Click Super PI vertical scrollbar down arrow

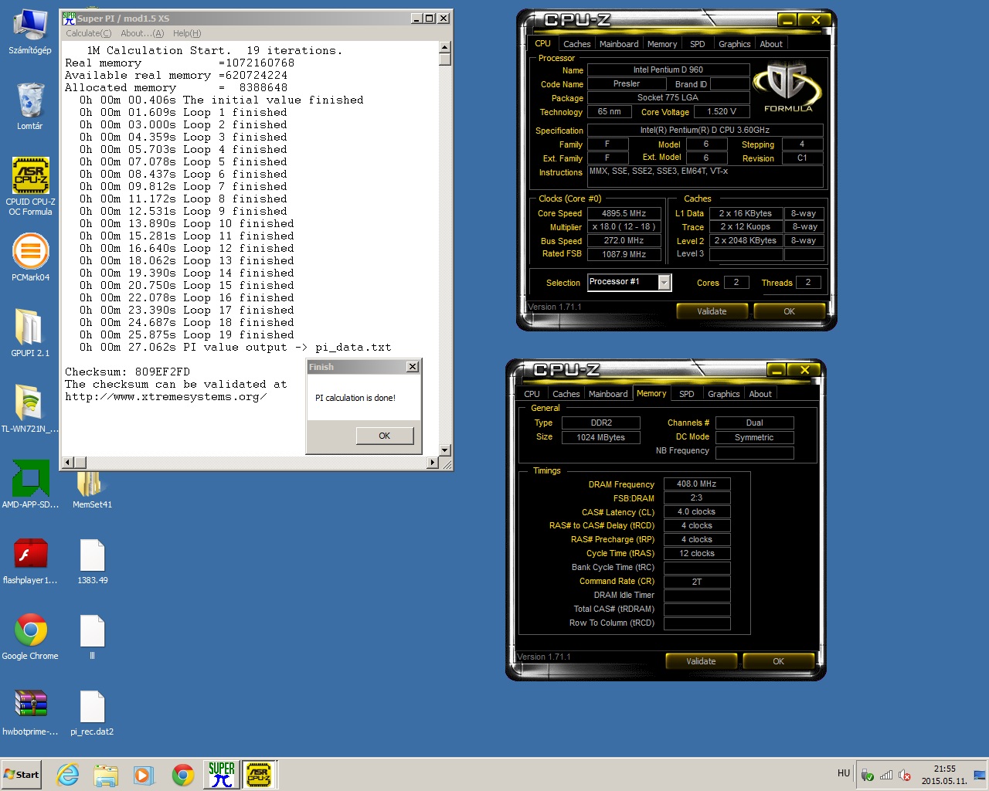click(444, 450)
